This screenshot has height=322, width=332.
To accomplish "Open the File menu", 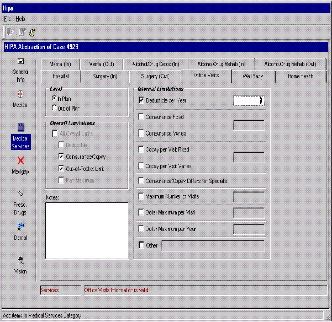I will click(7, 19).
